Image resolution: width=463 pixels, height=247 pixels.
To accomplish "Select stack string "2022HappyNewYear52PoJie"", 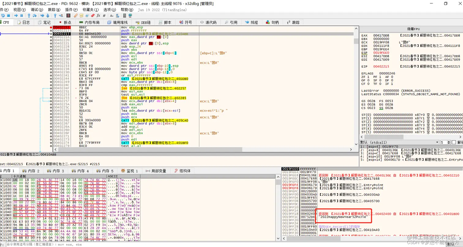I will [x=343, y=216].
